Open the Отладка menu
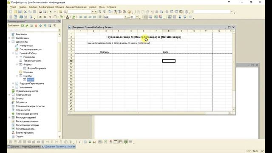This screenshot has height=153, width=272. [x=59, y=7]
